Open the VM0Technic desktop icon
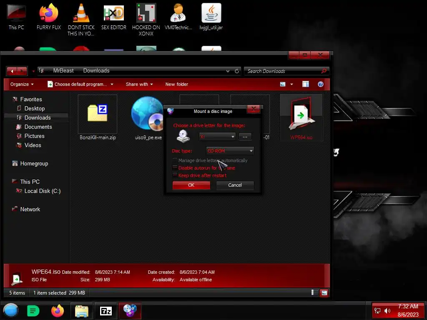This screenshot has width=427, height=320. [178, 17]
